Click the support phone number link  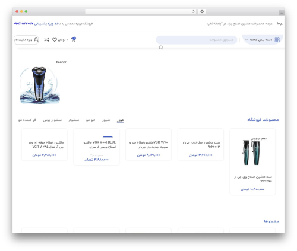pos(24,24)
